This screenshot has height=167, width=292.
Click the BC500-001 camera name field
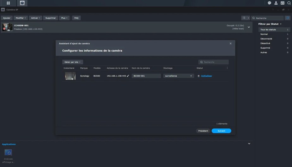click(146, 76)
